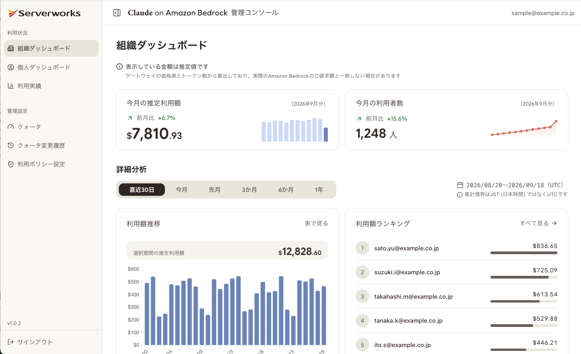Select the 6か月 period tab
Viewport: 581px width, 354px height.
click(x=286, y=190)
